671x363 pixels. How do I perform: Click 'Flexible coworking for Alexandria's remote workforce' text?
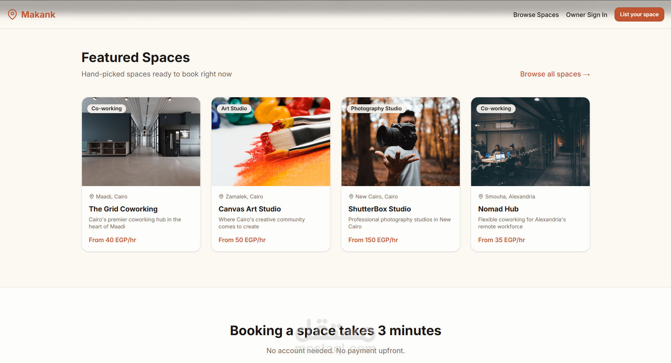click(x=522, y=223)
